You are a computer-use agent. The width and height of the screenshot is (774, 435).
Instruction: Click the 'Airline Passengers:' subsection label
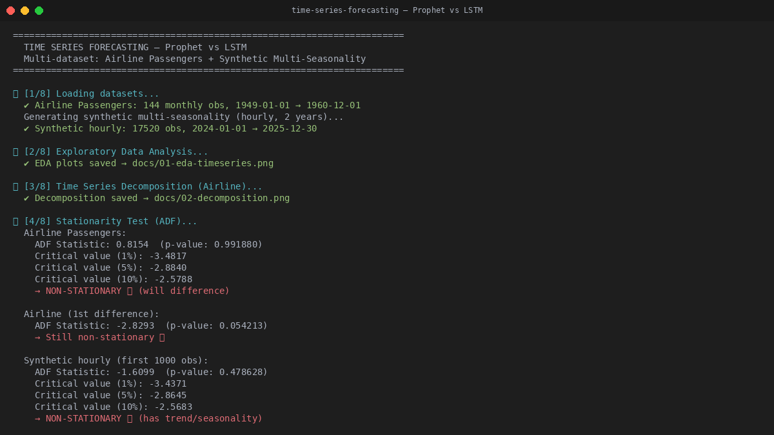click(x=75, y=233)
